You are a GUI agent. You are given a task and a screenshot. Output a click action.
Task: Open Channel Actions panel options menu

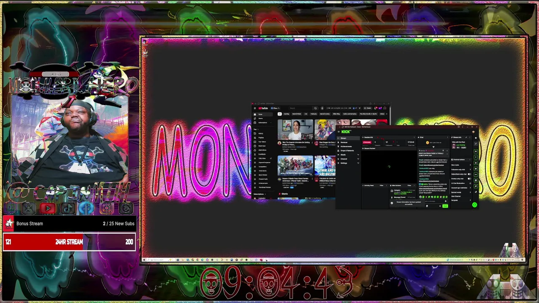point(470,159)
